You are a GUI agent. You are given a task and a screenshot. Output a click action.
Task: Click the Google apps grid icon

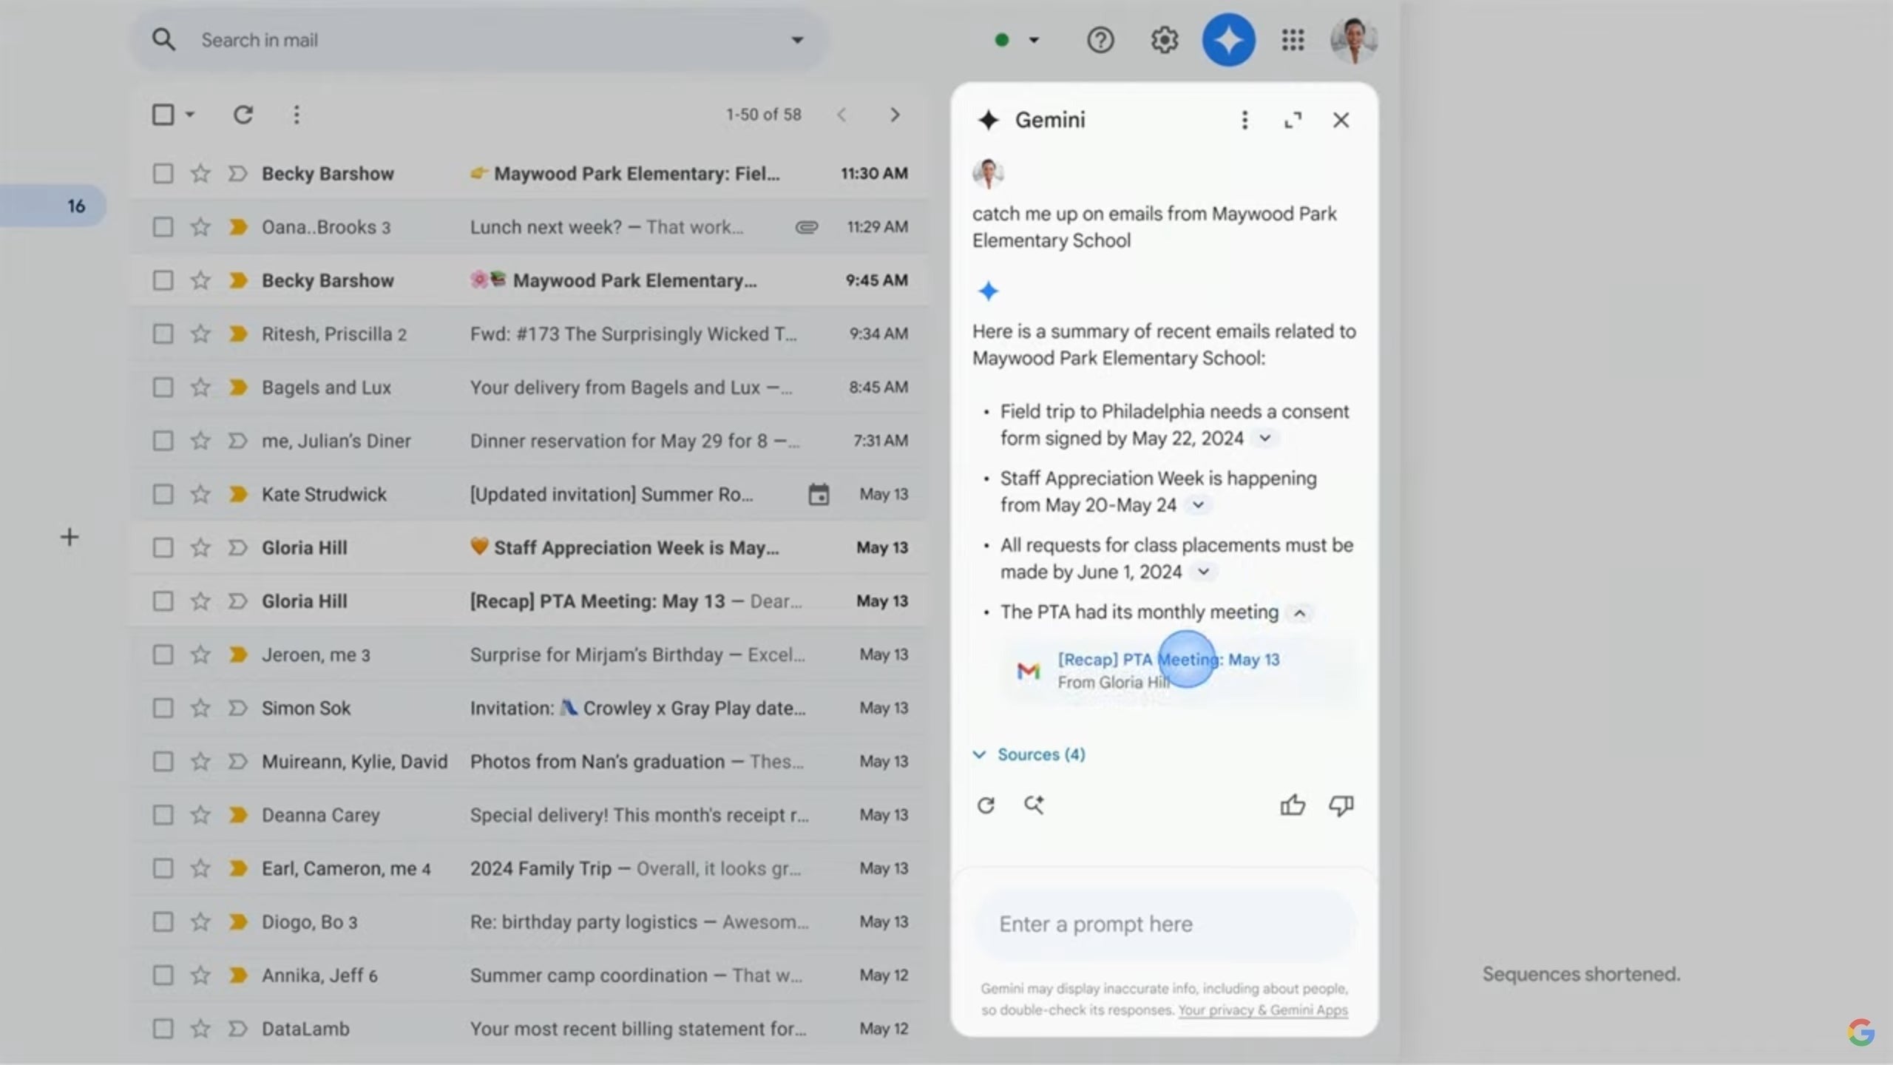[1293, 39]
